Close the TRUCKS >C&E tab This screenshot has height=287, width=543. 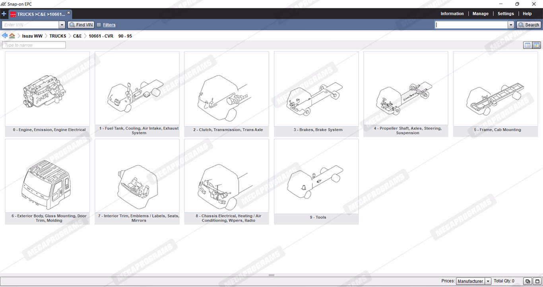tap(68, 13)
